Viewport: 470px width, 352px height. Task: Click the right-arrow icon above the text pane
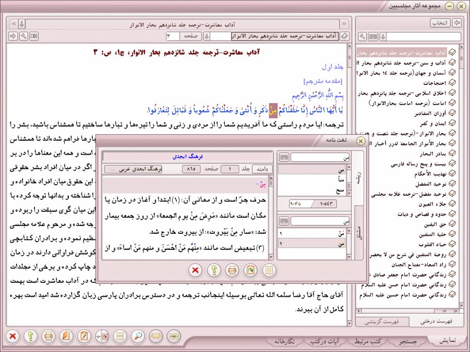click(x=13, y=36)
